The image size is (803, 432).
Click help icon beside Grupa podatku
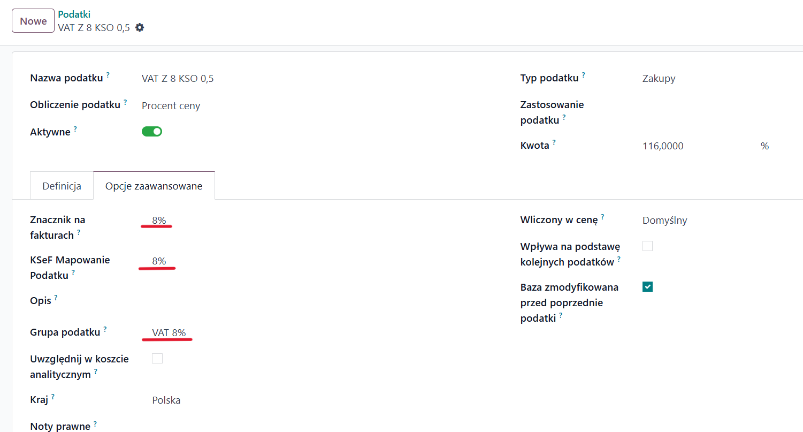click(x=105, y=329)
